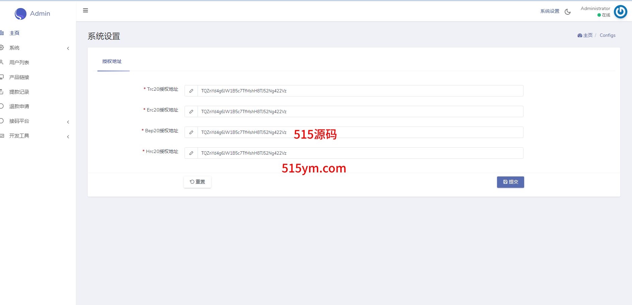Click the pencil icon beside Erc20 address
This screenshot has height=305, width=632.
click(x=191, y=112)
